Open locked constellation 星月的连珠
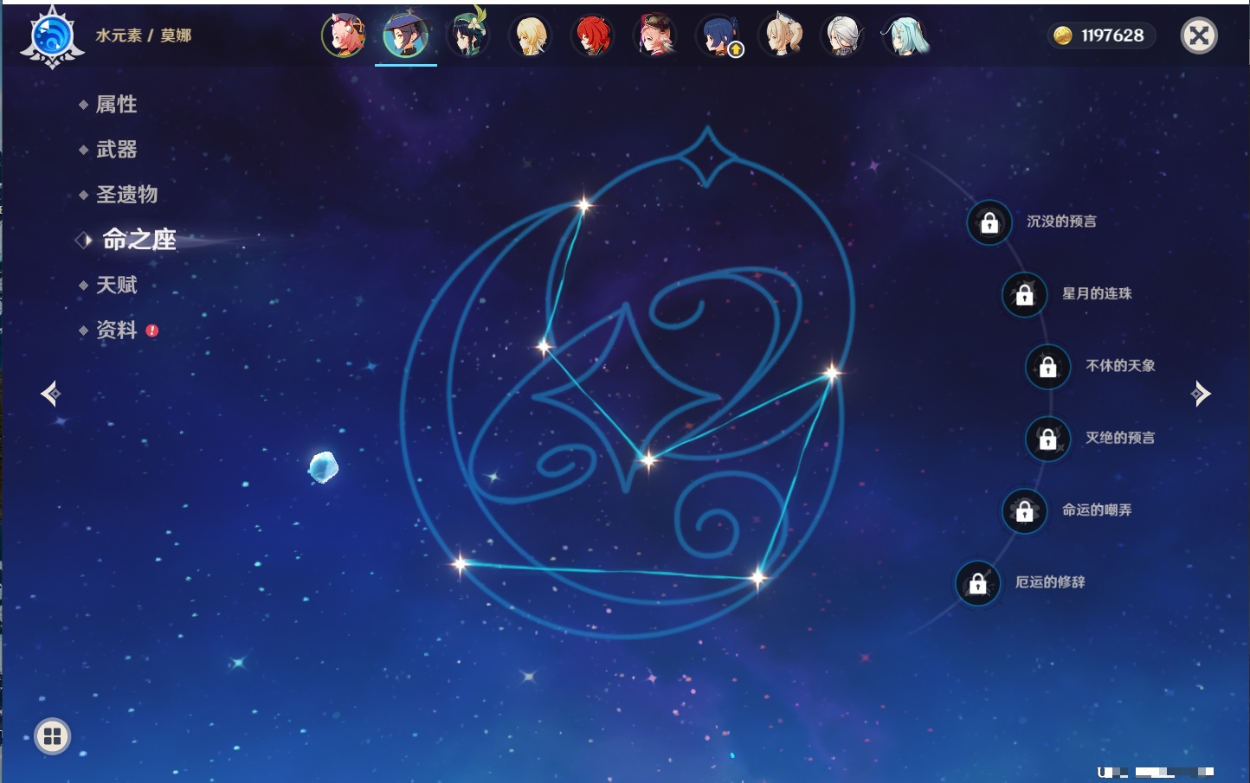This screenshot has width=1250, height=783. pyautogui.click(x=1025, y=295)
